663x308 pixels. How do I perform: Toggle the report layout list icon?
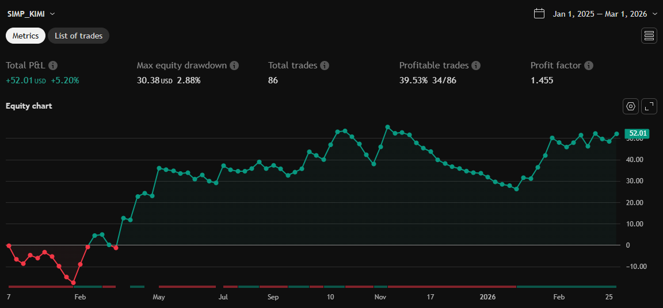coord(649,36)
